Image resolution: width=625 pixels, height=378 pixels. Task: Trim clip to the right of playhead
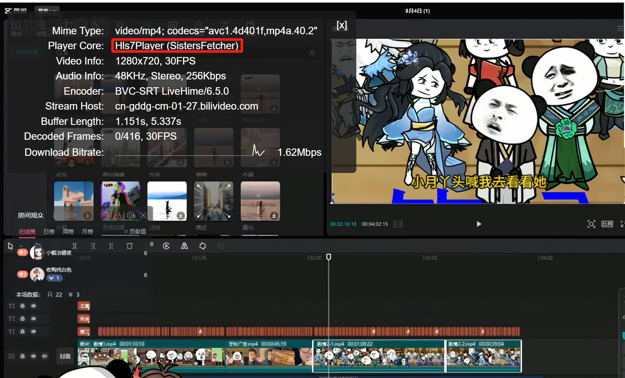111,246
